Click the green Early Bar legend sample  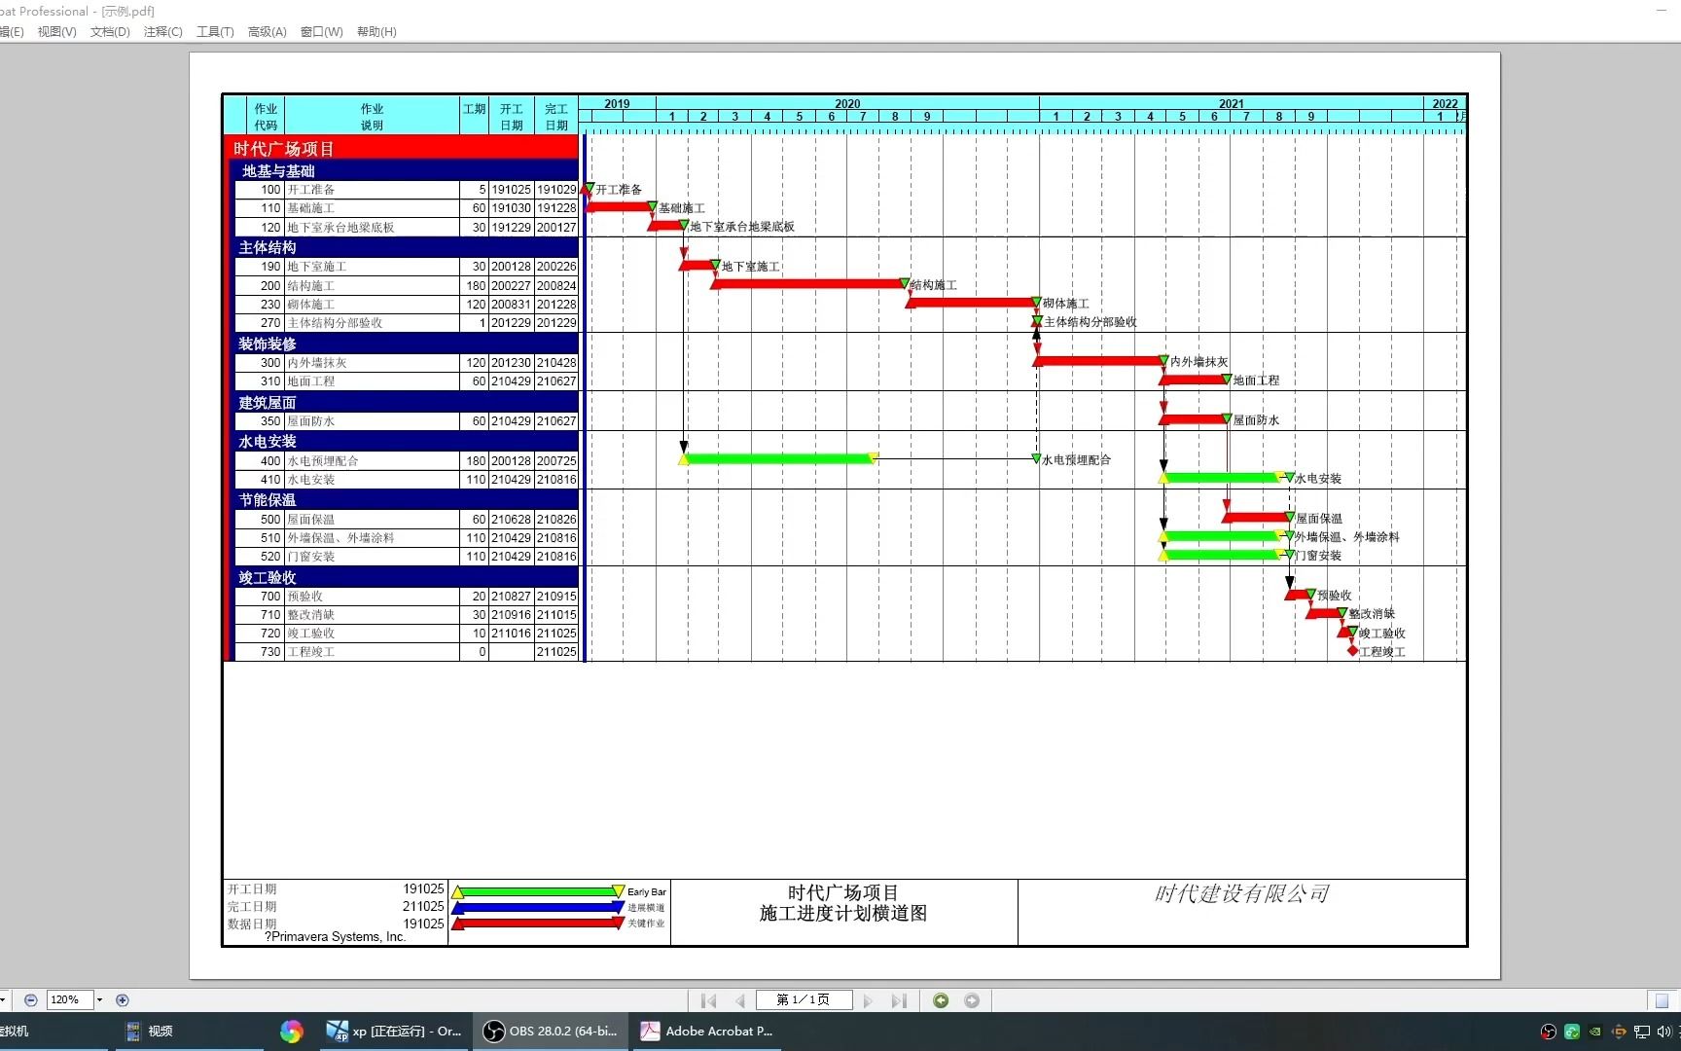(538, 891)
